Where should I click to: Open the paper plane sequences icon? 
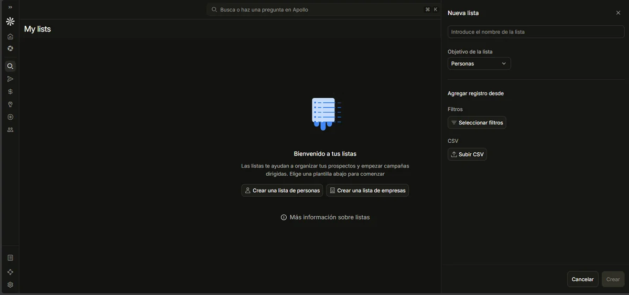[10, 79]
